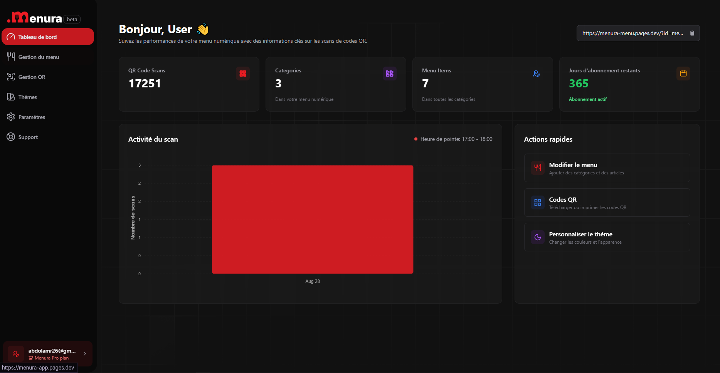
Task: Click the red Aug 28 chart bar
Action: pyautogui.click(x=313, y=219)
